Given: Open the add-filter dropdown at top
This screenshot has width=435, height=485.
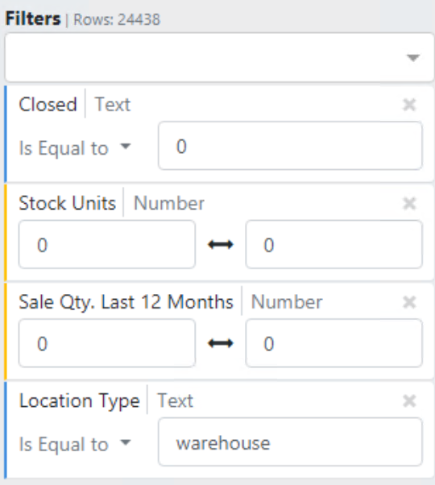Looking at the screenshot, I should (219, 57).
